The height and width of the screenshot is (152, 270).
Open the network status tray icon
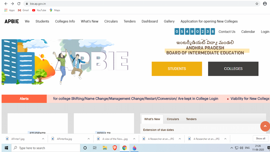pos(237,148)
